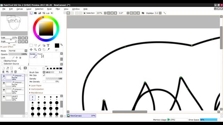Viewport: 223px width, 125px height.
Task: Enable the Selection Source checkbox
Action: tap(2, 64)
